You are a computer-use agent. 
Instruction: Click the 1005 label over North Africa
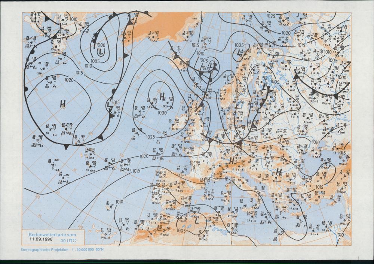pos(181,231)
